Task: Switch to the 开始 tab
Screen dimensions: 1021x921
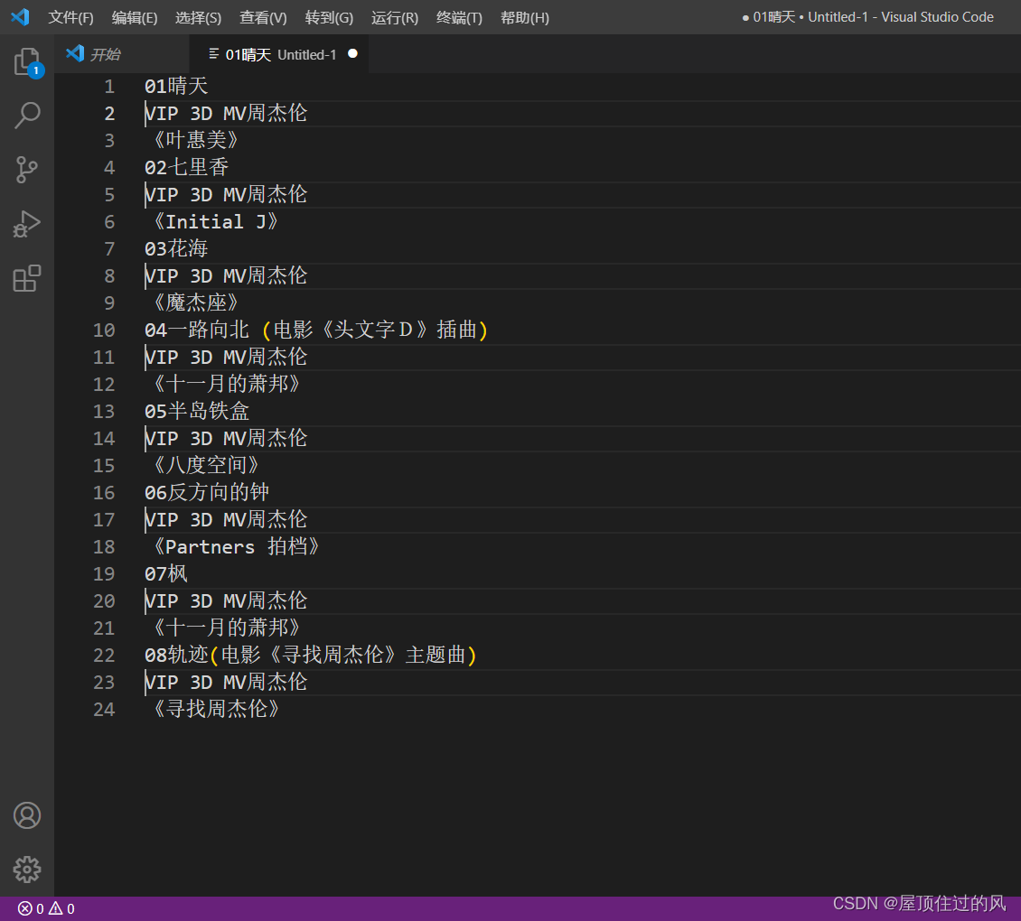Action: coord(122,54)
